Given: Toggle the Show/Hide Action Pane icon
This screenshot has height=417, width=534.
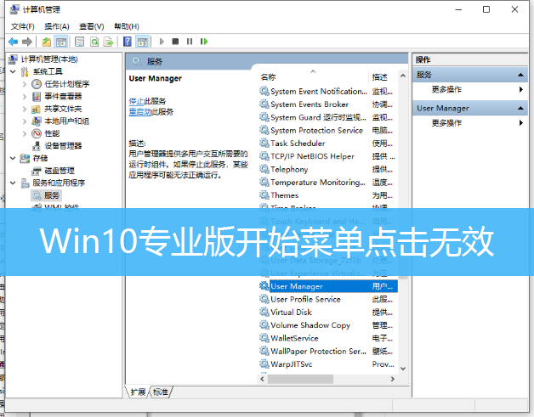Looking at the screenshot, I should (142, 42).
